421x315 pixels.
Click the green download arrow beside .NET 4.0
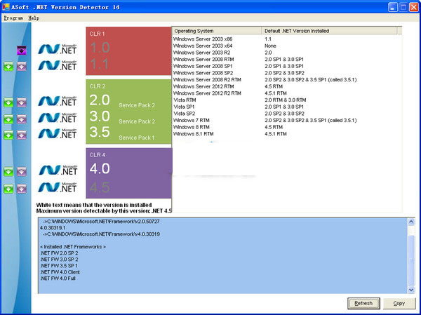pyautogui.click(x=8, y=172)
